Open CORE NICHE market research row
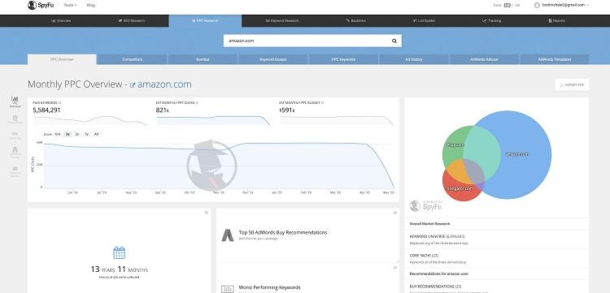The width and height of the screenshot is (610, 293). (x=497, y=258)
